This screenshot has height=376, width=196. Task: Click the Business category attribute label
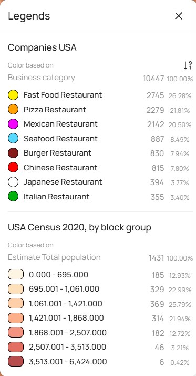click(x=42, y=78)
